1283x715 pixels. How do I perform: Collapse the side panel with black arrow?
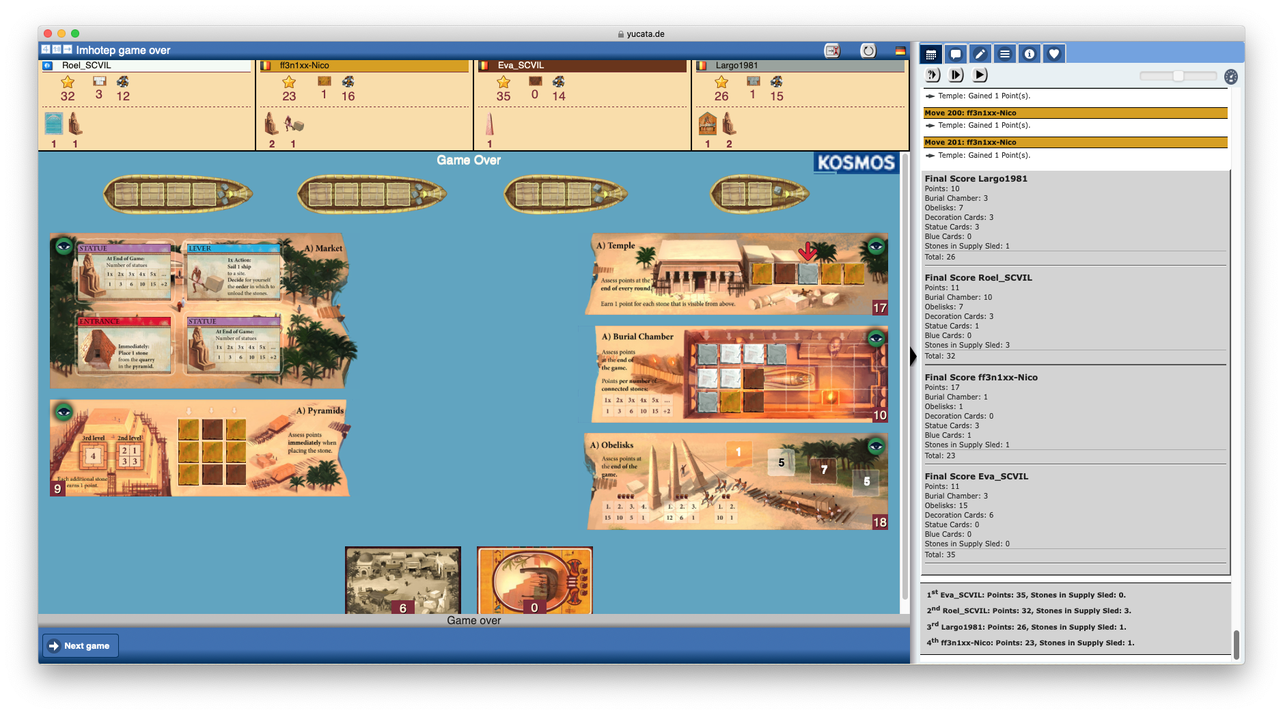(x=913, y=356)
